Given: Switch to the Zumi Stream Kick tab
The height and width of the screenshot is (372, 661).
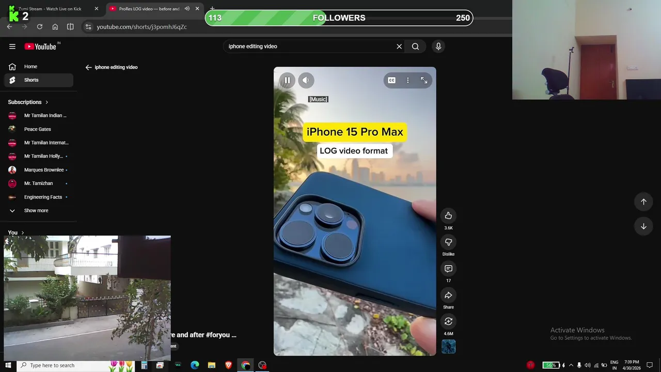Looking at the screenshot, I should point(52,9).
